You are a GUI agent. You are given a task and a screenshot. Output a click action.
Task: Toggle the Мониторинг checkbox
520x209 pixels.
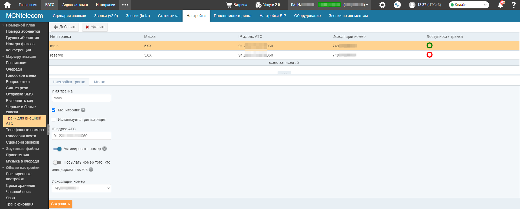[54, 110]
